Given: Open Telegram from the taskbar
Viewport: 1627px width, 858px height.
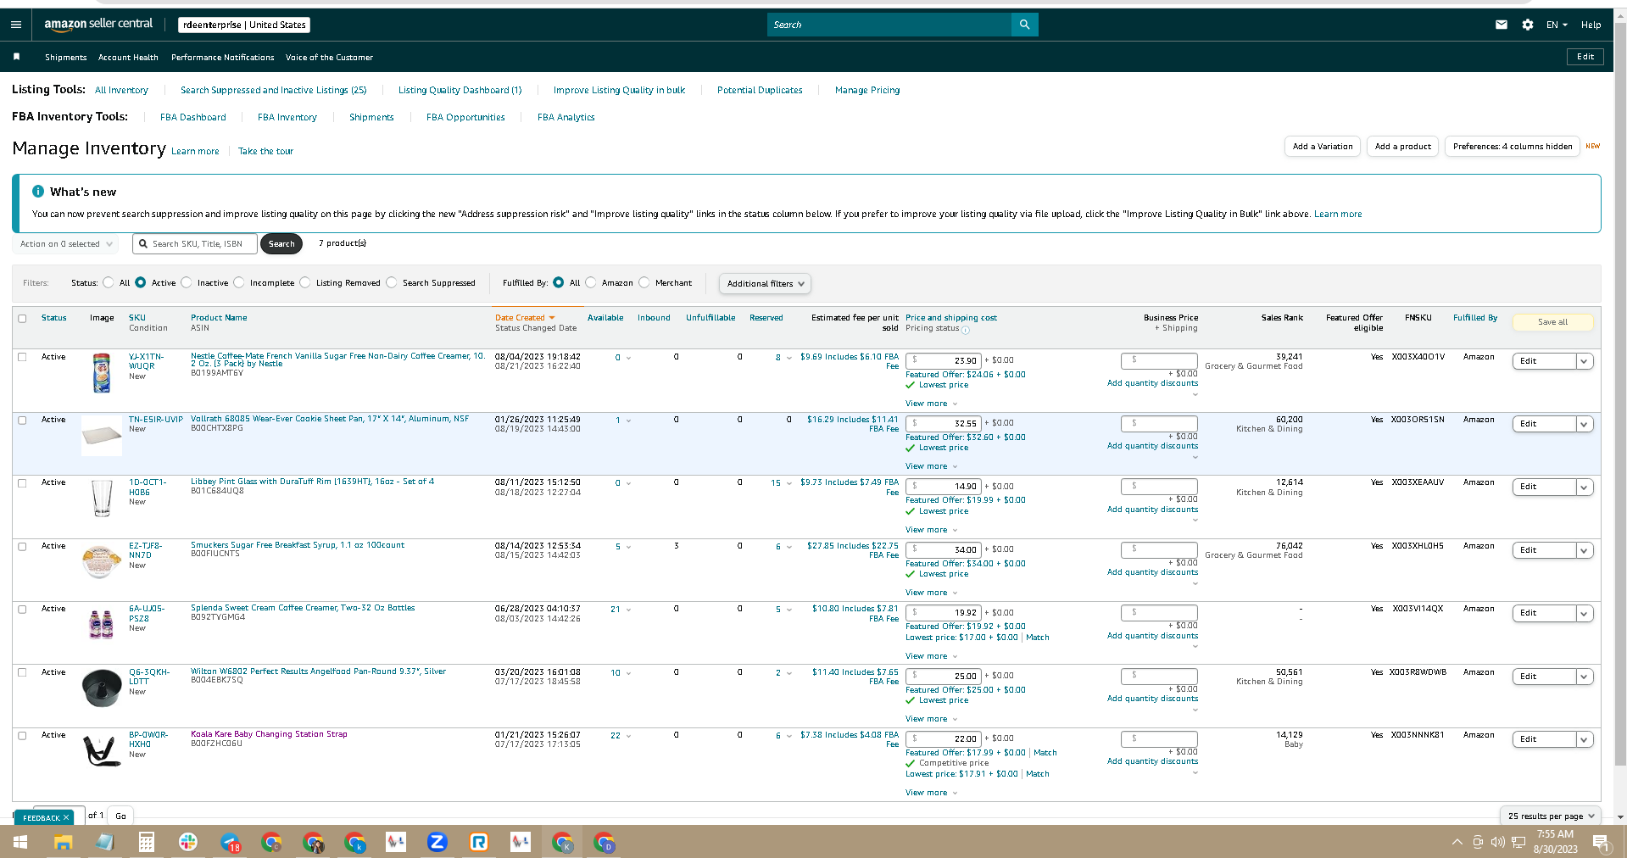Looking at the screenshot, I should coord(230,842).
